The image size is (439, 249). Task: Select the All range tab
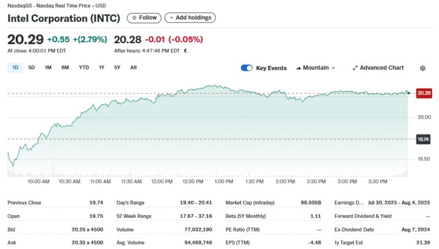pos(133,67)
